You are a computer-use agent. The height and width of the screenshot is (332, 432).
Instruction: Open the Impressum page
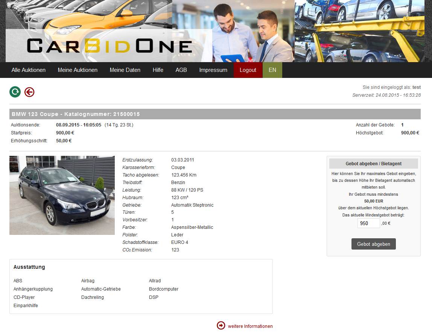point(213,70)
